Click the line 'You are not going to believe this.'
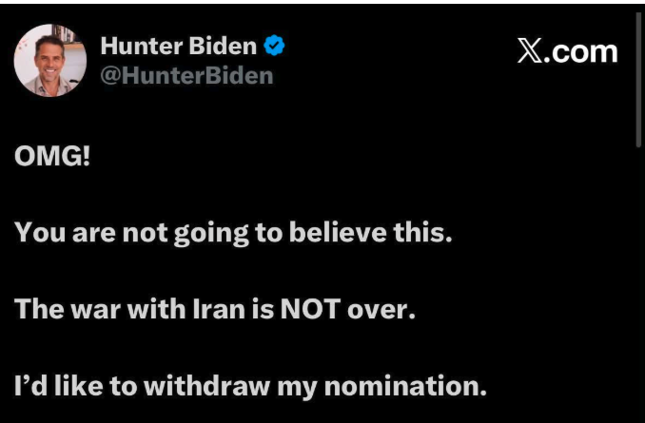Image resolution: width=645 pixels, height=423 pixels. [233, 233]
